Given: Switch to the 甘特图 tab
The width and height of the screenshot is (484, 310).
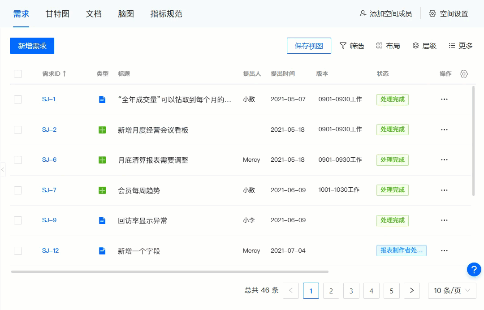Looking at the screenshot, I should (57, 13).
